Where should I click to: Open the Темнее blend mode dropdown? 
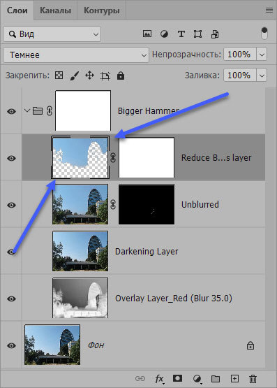76,55
